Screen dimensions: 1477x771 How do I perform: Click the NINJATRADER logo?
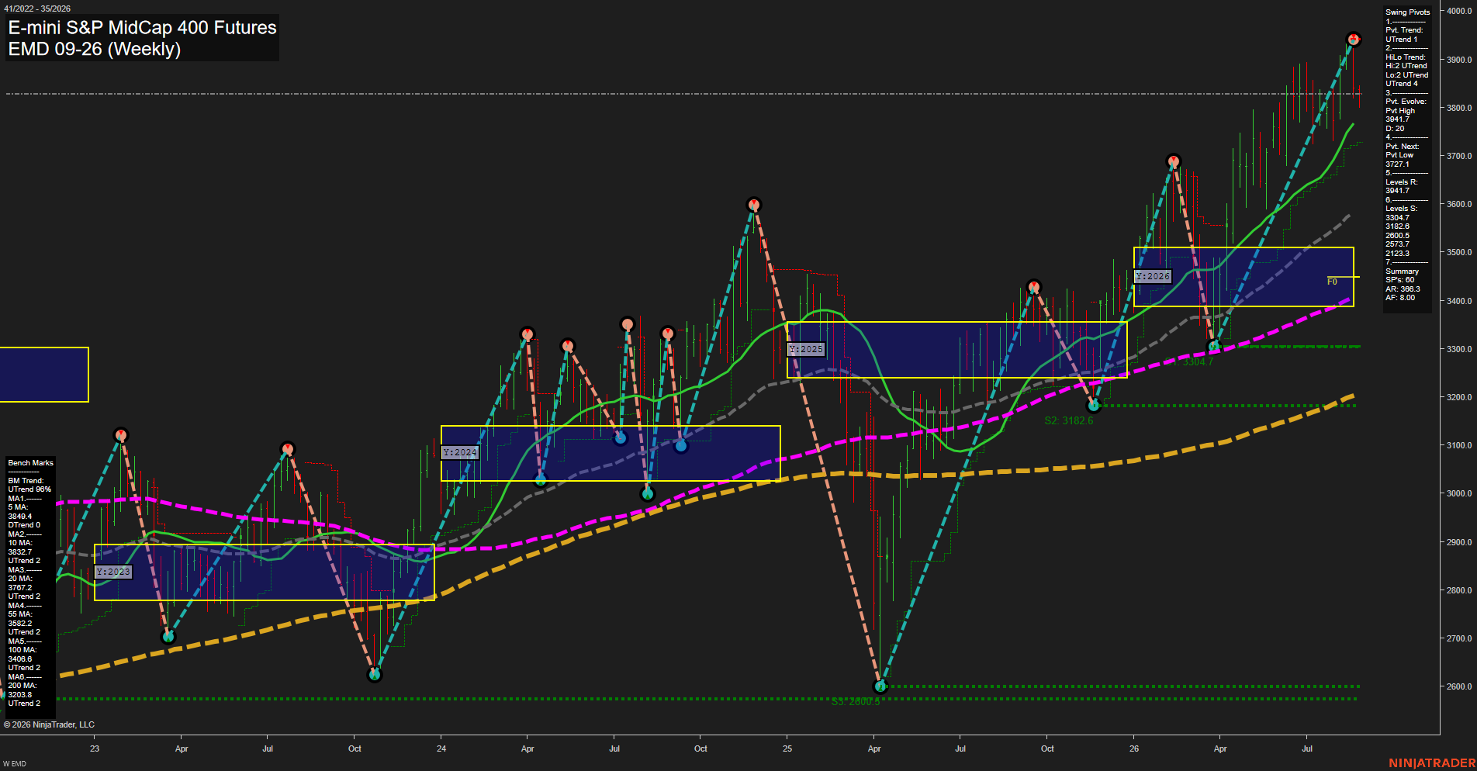coord(1432,763)
